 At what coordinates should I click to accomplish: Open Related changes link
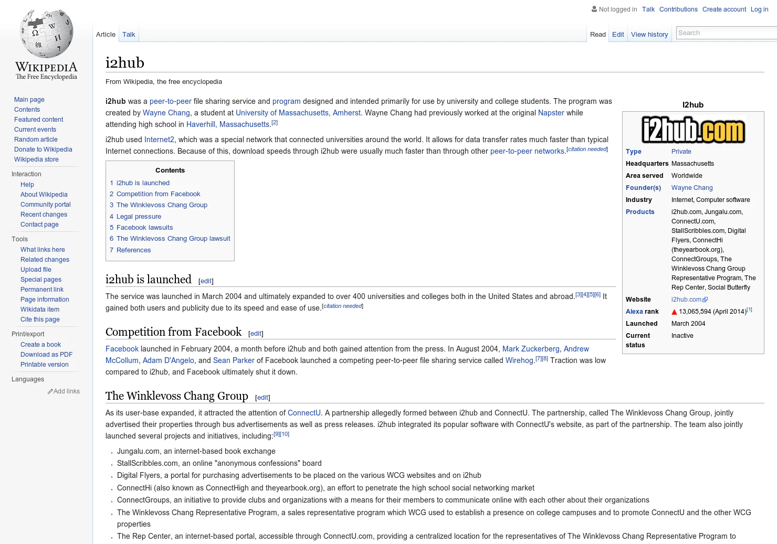pos(45,260)
